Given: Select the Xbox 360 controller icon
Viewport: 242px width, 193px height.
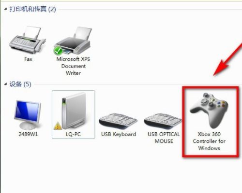Looking at the screenshot, I should tap(209, 110).
